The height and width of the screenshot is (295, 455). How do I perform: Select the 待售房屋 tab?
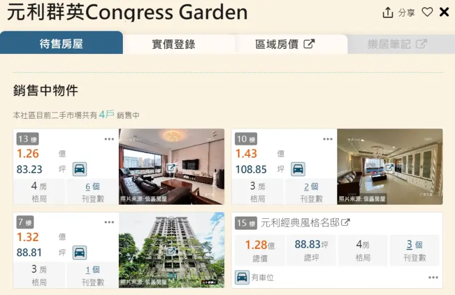point(61,44)
